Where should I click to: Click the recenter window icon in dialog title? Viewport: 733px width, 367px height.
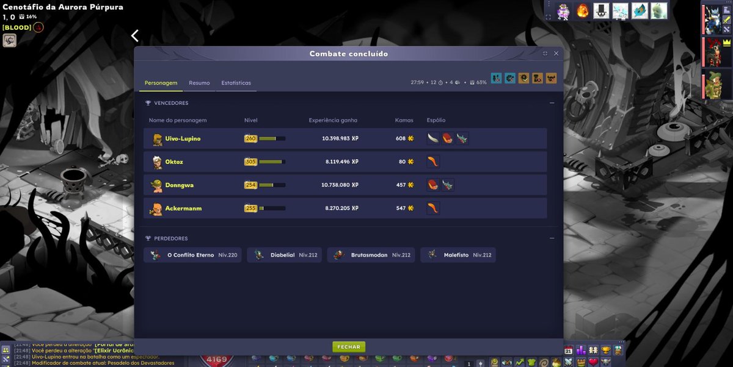(x=545, y=54)
